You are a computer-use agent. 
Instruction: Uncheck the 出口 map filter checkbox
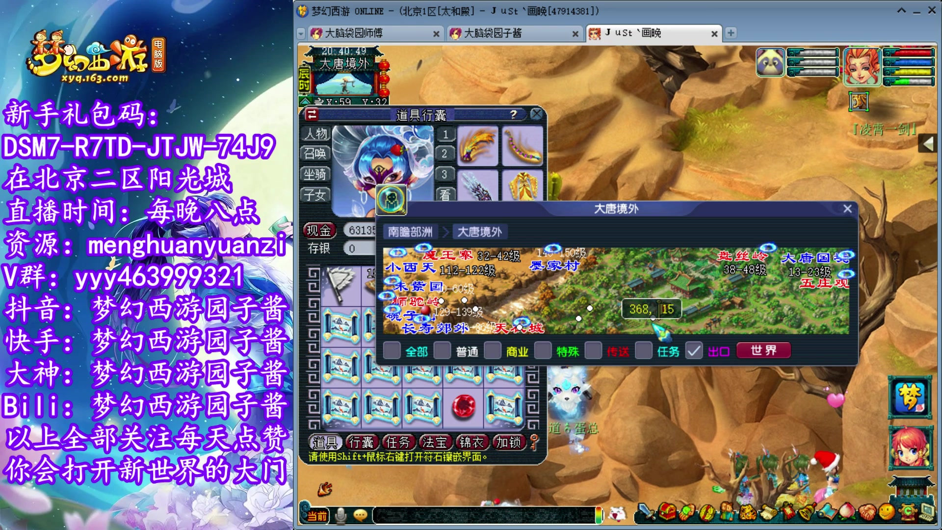coord(694,351)
